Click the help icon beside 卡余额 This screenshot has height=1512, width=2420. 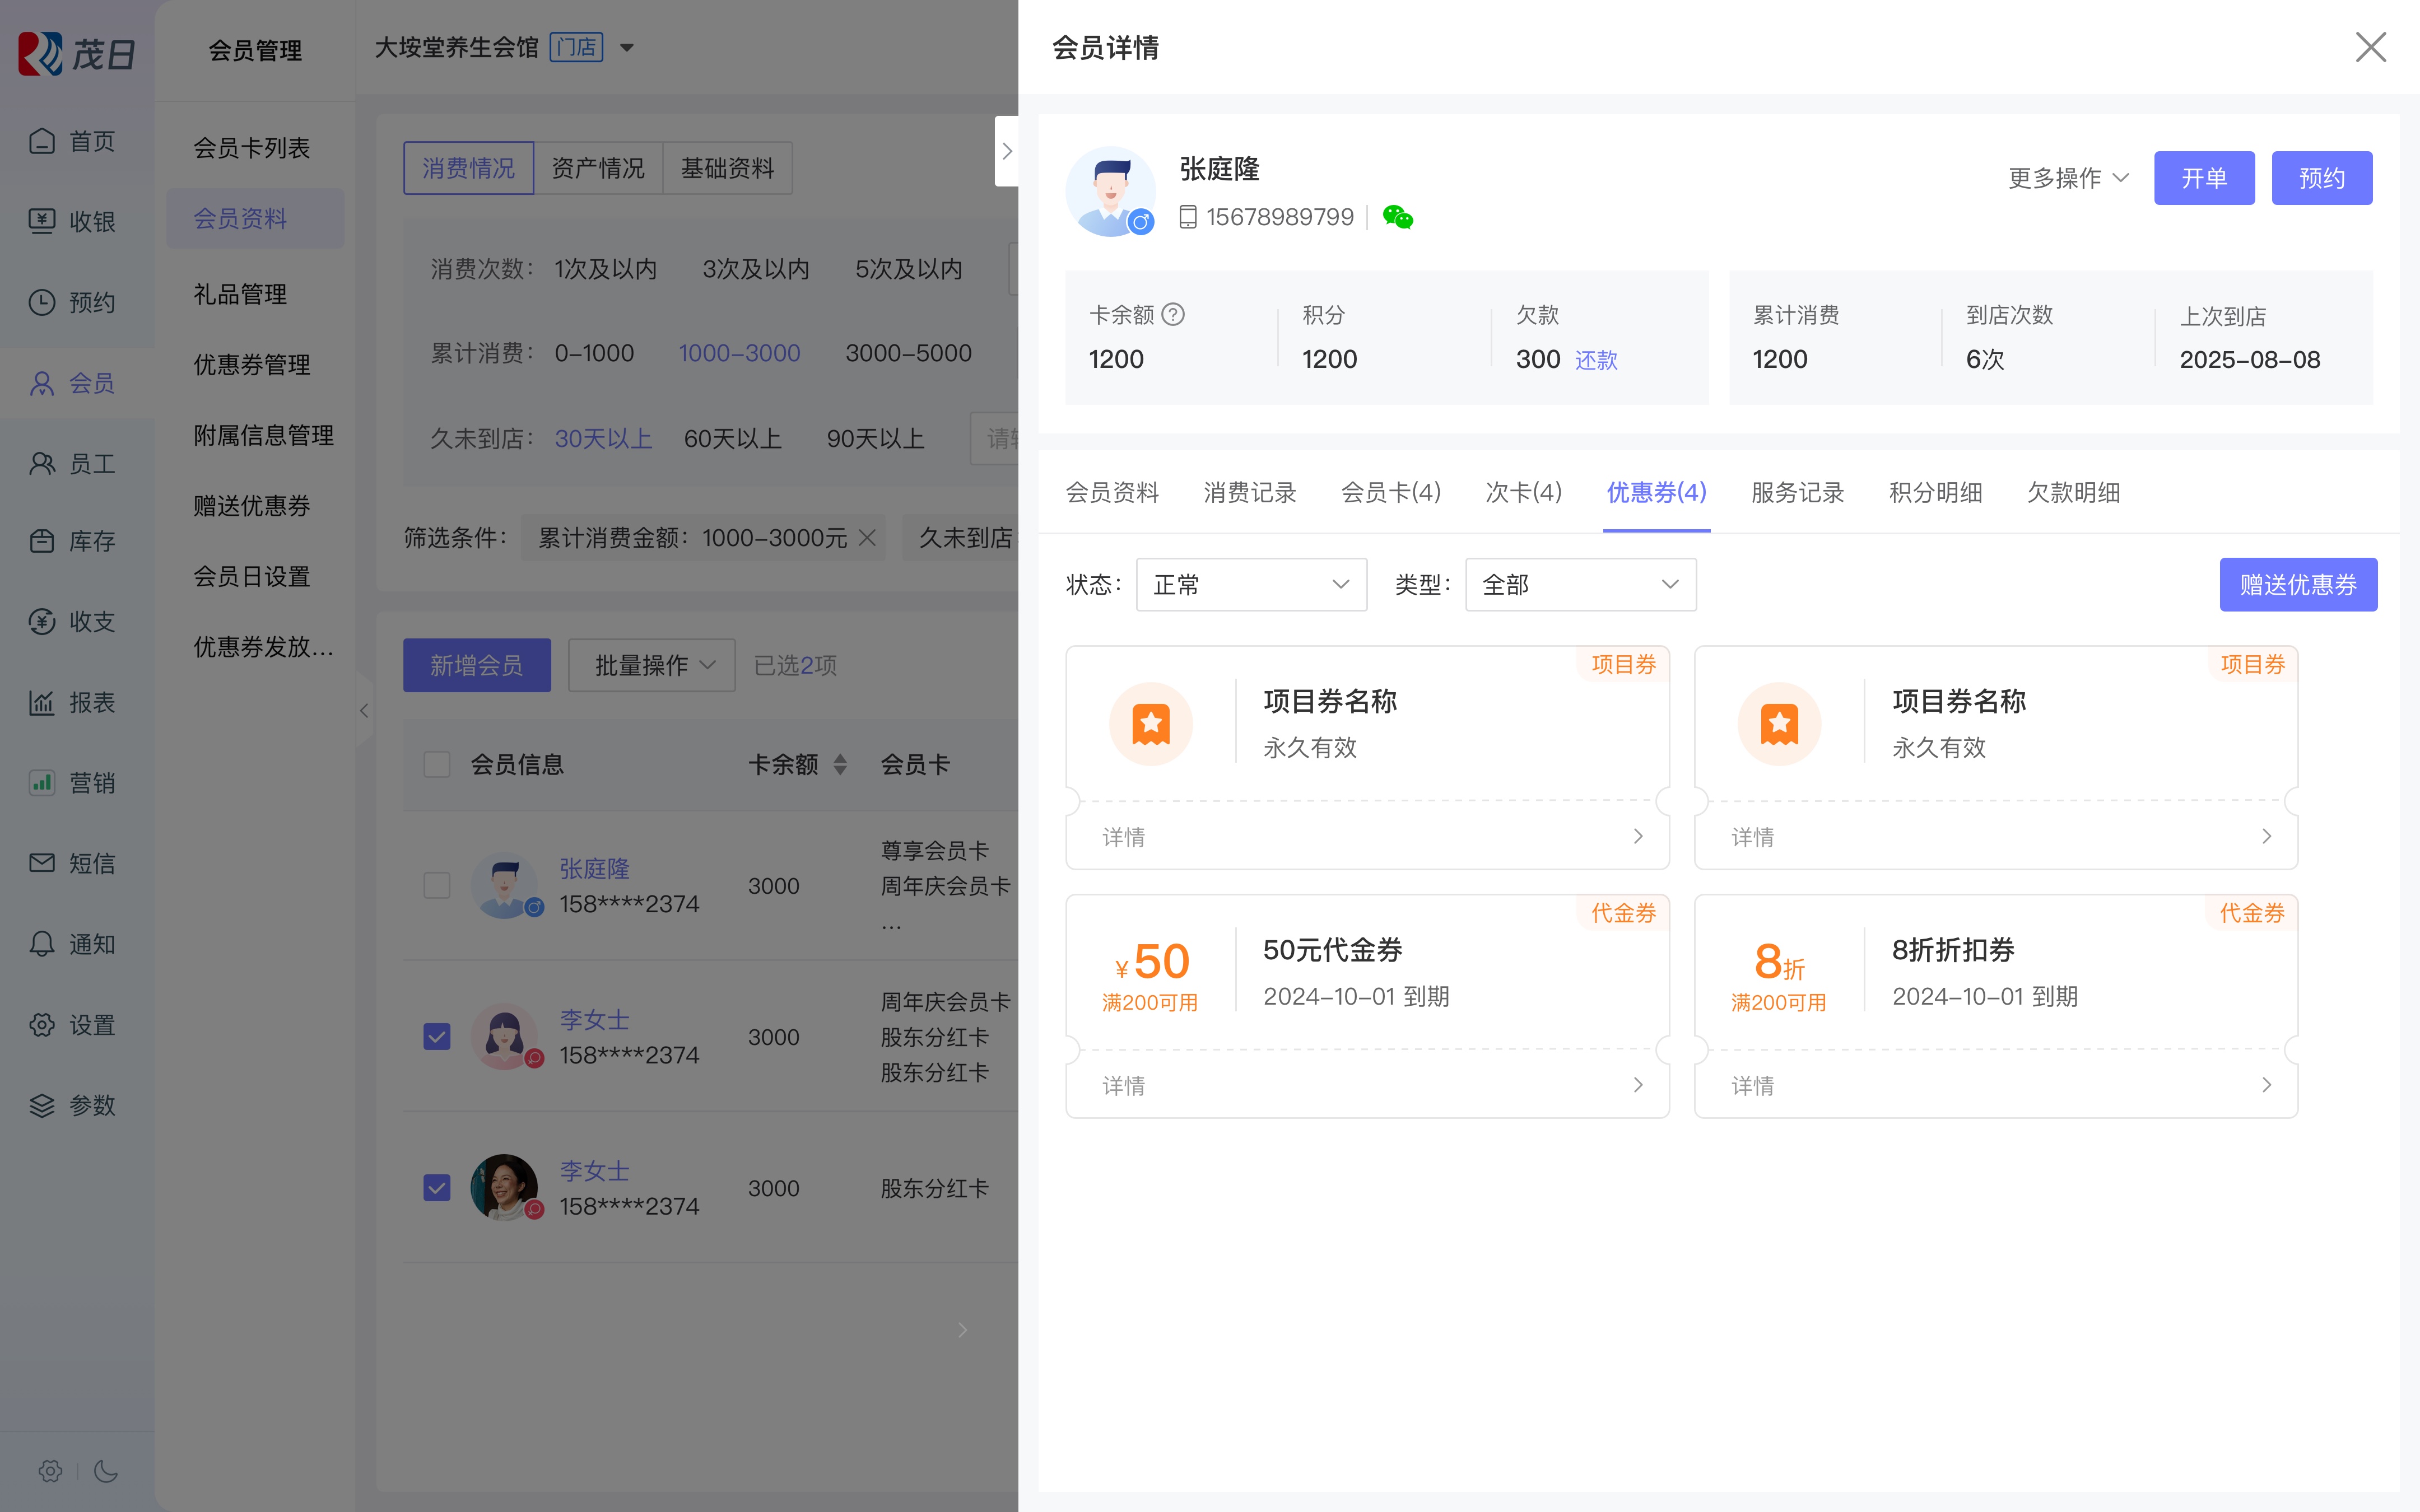pos(1174,315)
